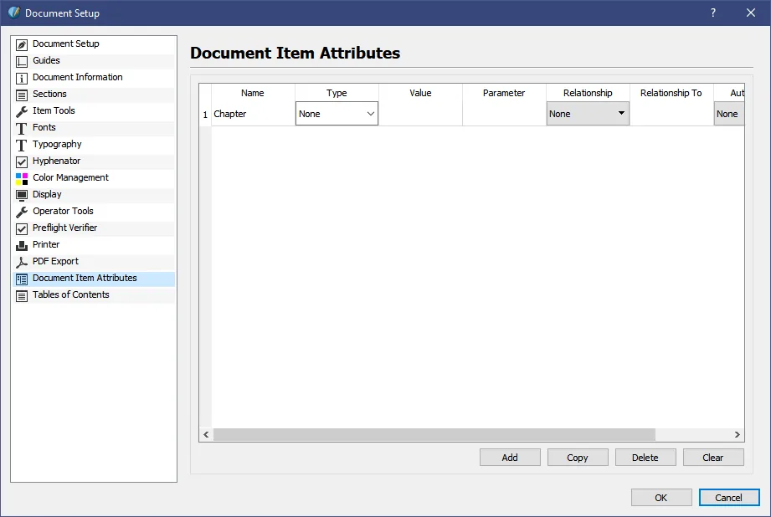771x517 pixels.
Task: Go to the Sections page
Action: coord(94,94)
